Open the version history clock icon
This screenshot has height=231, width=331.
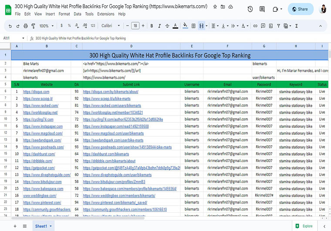click(250, 9)
